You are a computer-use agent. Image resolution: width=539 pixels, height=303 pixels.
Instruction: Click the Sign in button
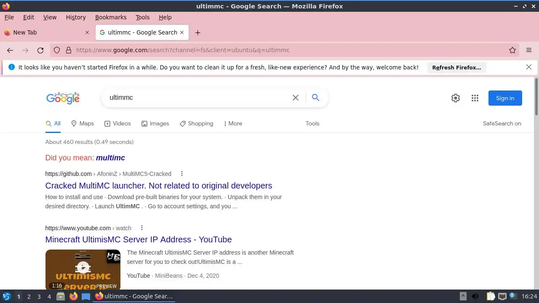click(x=505, y=98)
